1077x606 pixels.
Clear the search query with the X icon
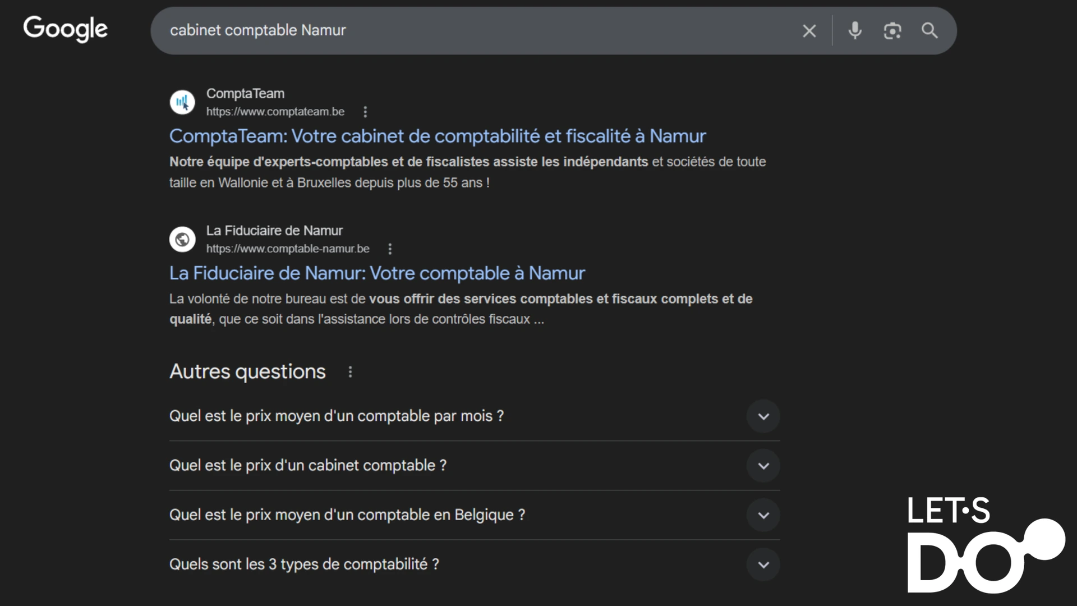(809, 31)
